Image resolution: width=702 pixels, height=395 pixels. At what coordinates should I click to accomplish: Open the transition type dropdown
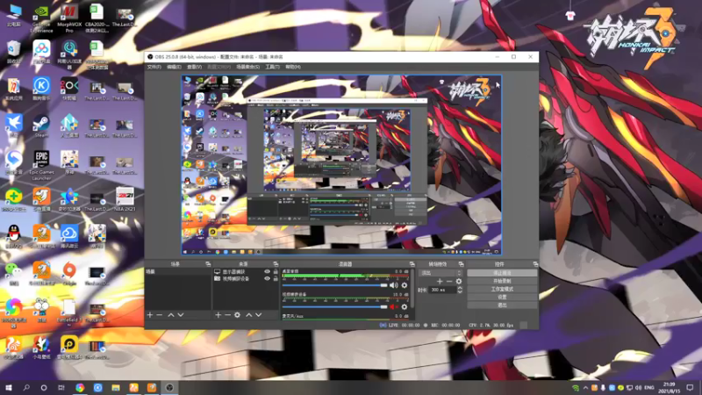(441, 273)
